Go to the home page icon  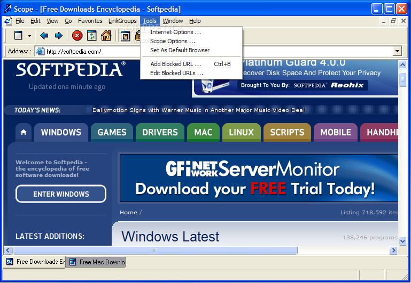106,36
